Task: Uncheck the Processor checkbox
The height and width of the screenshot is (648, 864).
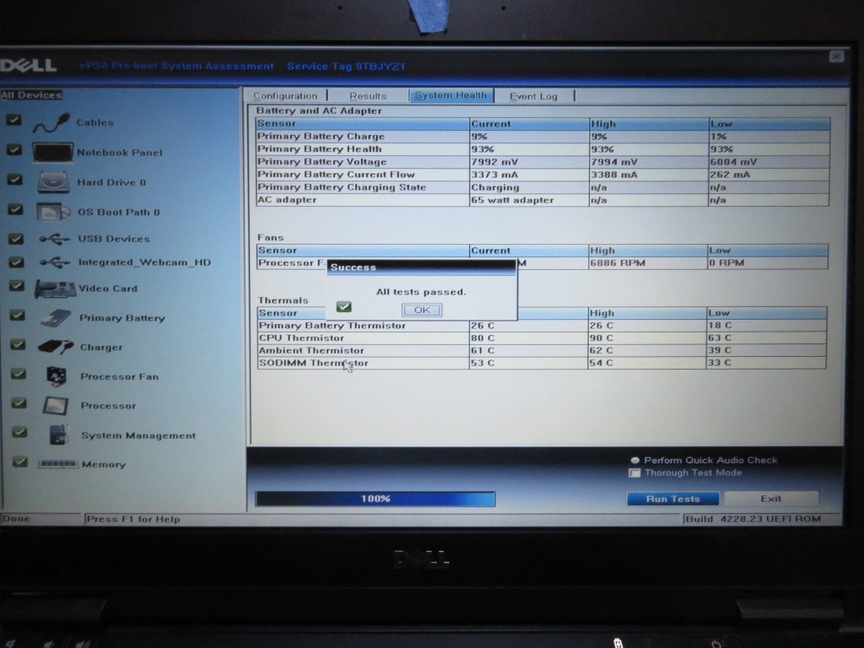Action: coord(19,402)
